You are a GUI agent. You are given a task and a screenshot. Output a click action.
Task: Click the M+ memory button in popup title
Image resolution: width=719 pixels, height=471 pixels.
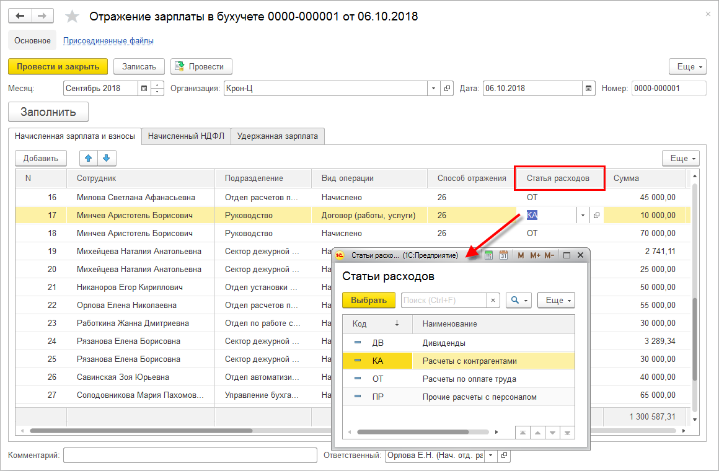point(535,255)
